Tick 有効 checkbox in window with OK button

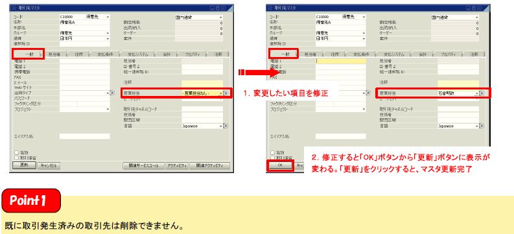pos(272,152)
